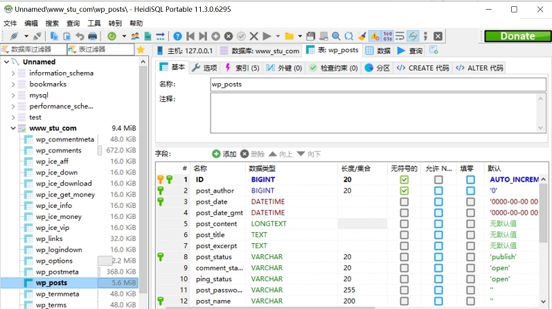Collapse the www_stu_com database

click(13, 128)
